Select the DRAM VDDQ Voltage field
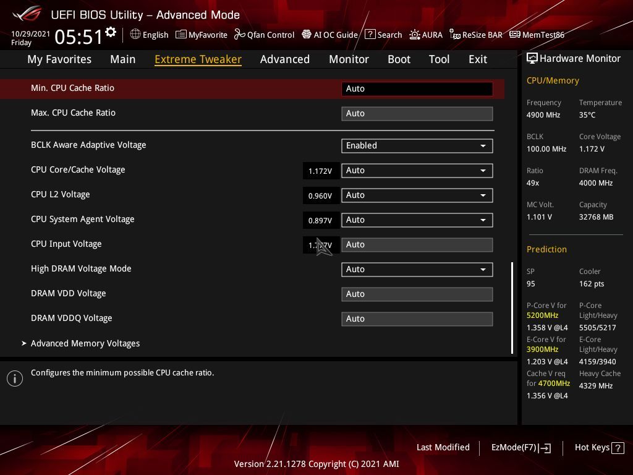633x475 pixels. point(417,319)
